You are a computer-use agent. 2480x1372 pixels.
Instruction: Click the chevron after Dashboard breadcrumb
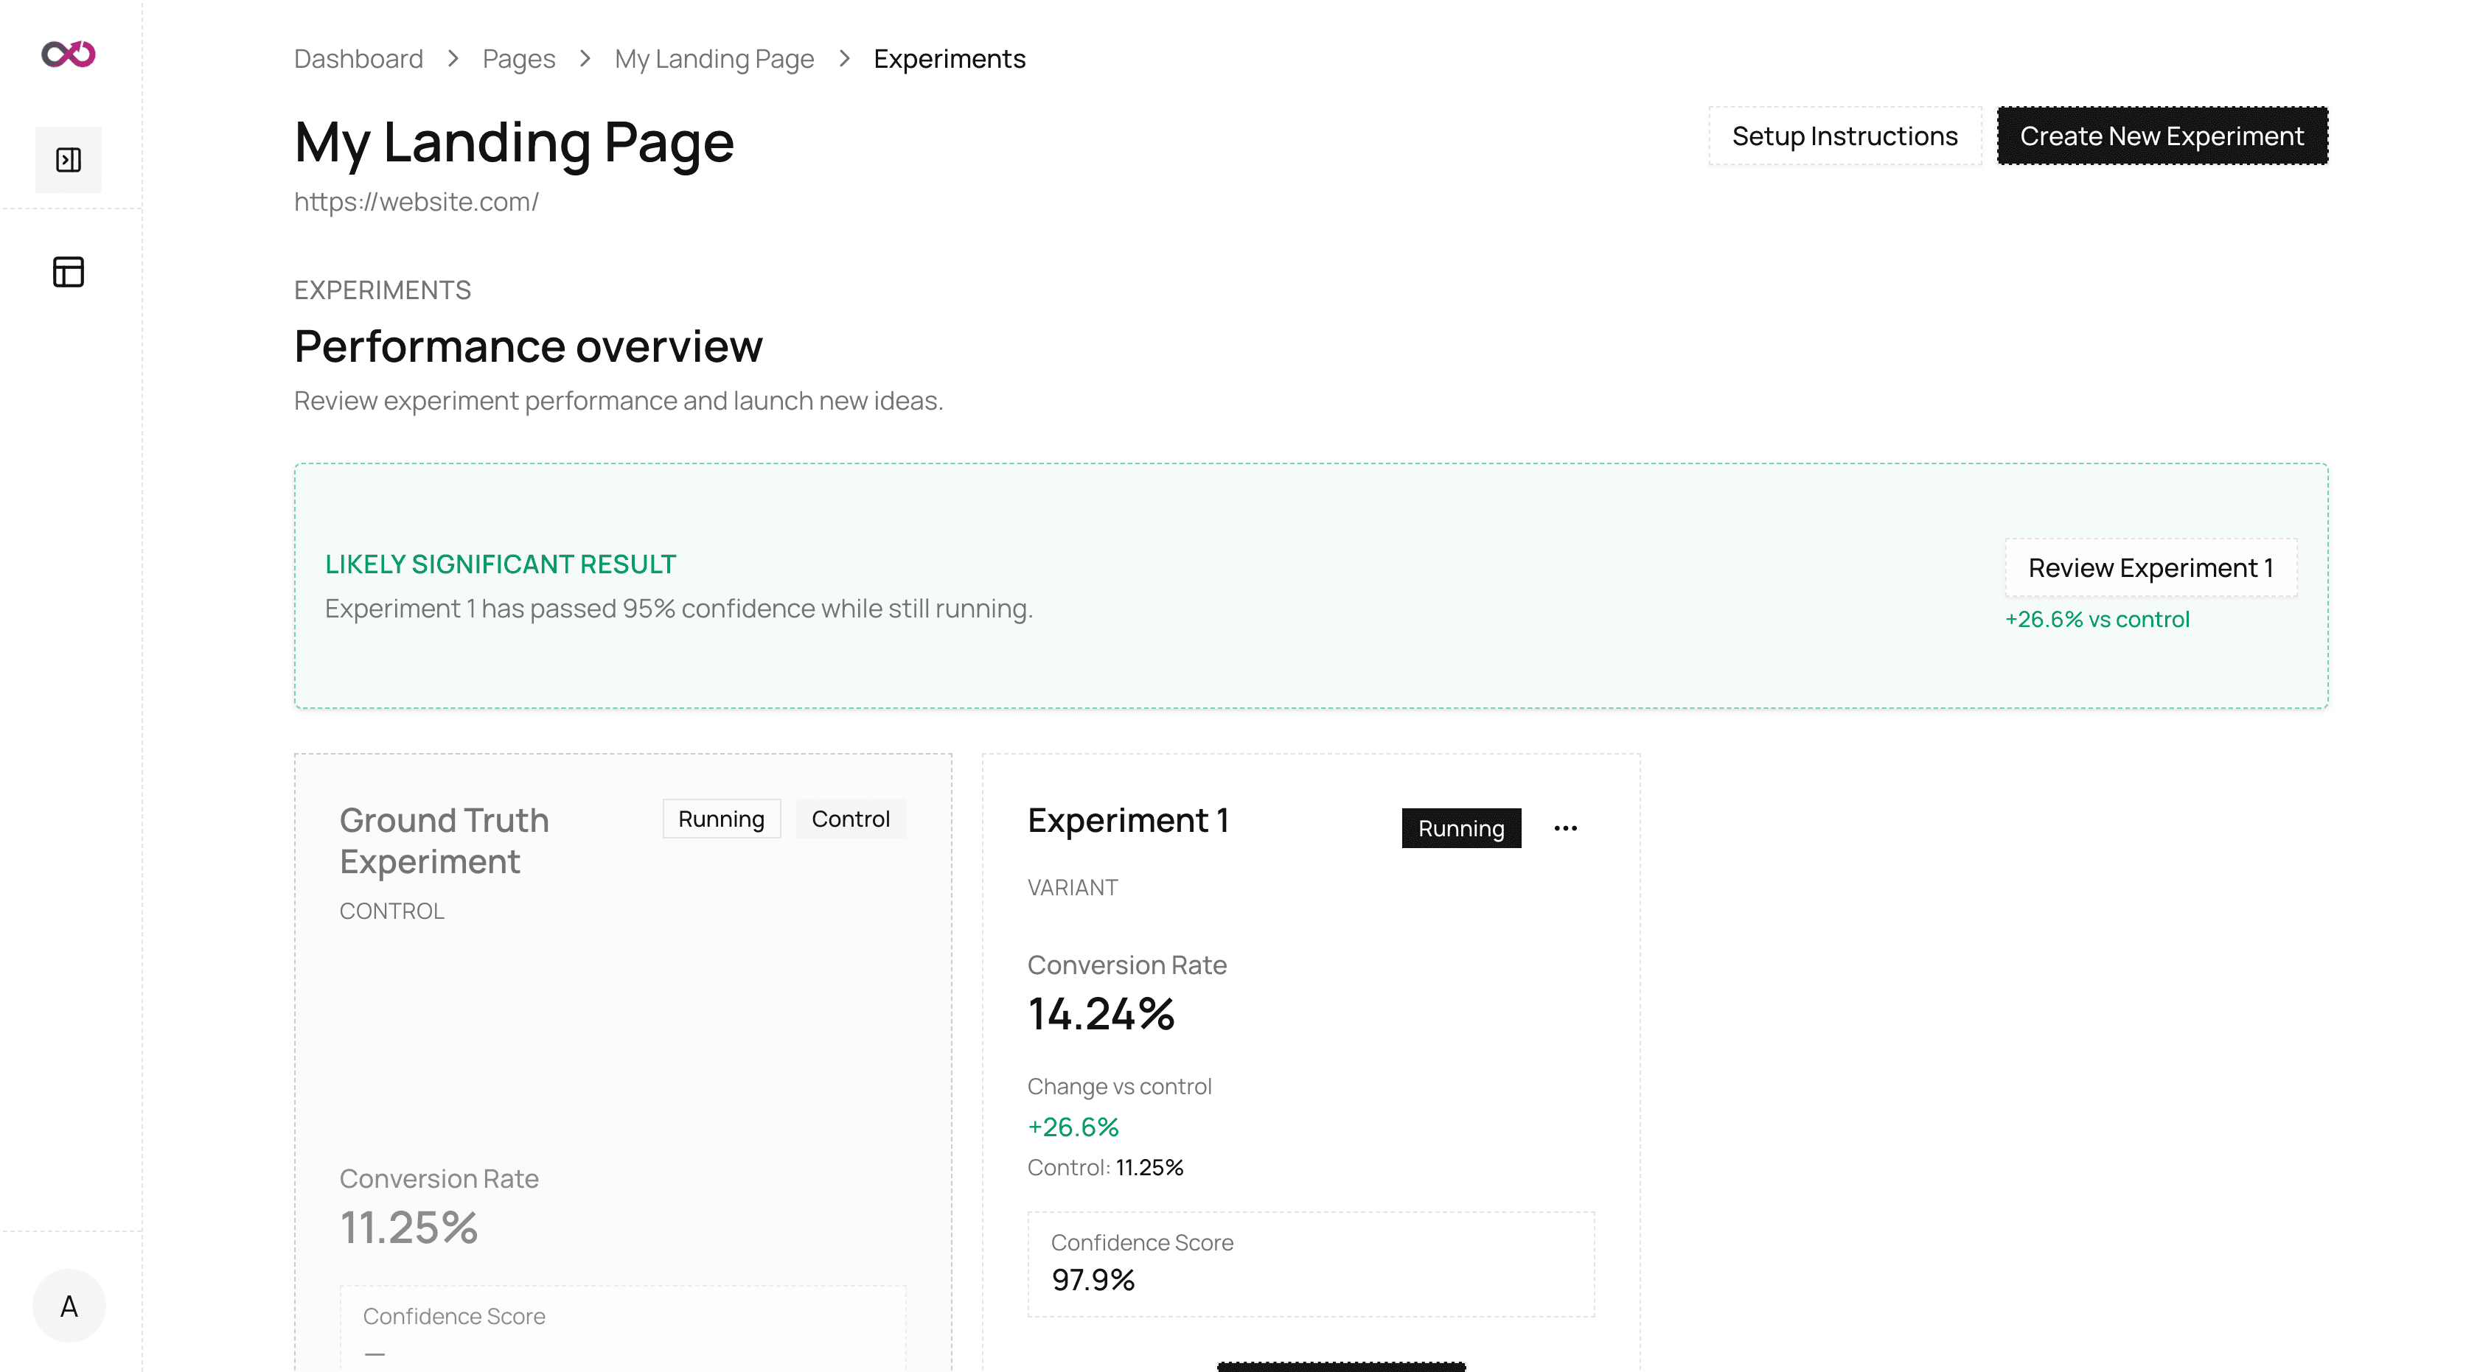point(453,59)
